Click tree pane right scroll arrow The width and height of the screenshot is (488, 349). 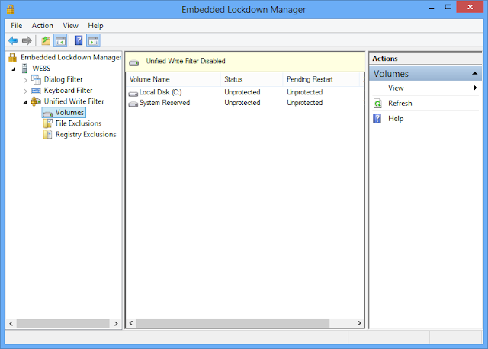(x=116, y=324)
